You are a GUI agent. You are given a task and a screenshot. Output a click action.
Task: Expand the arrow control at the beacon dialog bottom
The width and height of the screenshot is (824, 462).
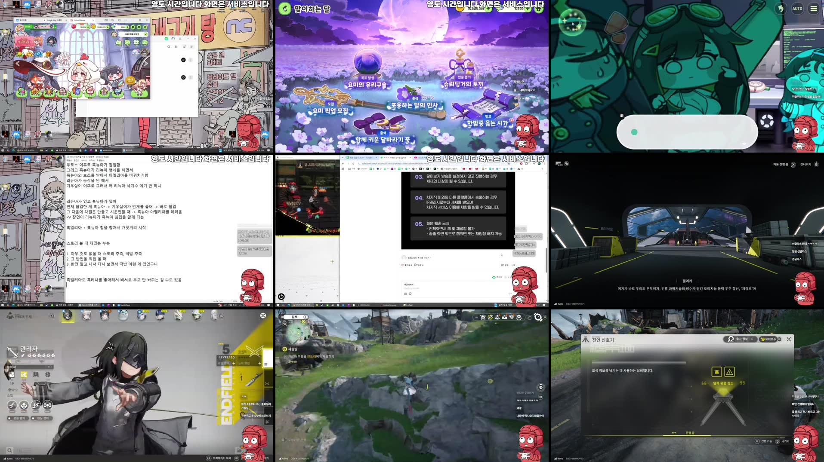674,433
